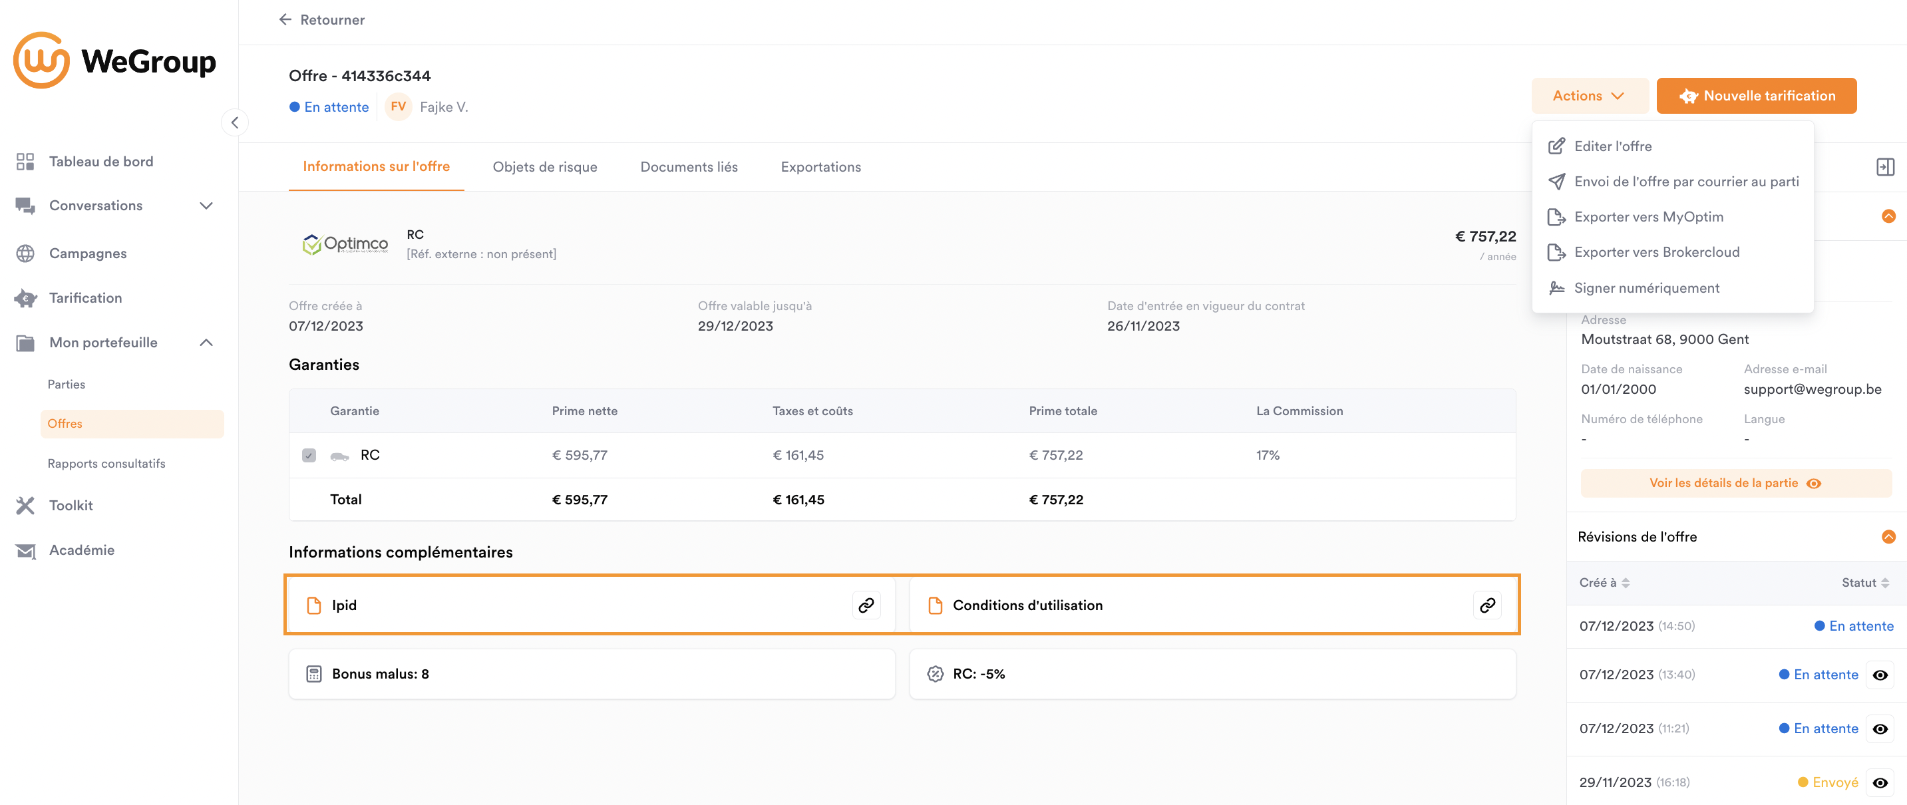Screen dimensions: 1907x805
Task: Click the car icon in RC row
Action: [339, 456]
